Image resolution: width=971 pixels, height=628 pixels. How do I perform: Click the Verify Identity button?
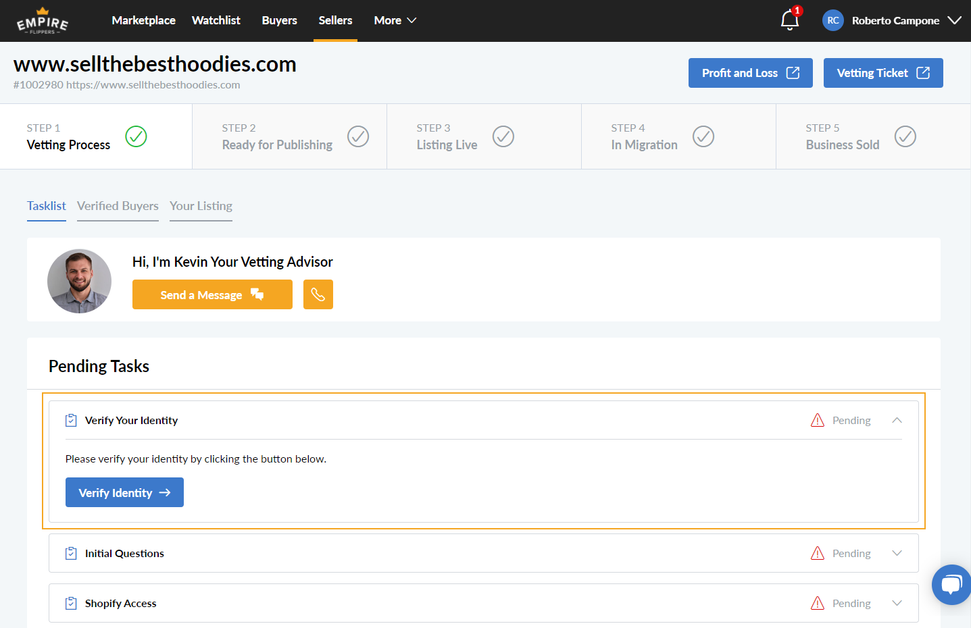[x=124, y=492]
